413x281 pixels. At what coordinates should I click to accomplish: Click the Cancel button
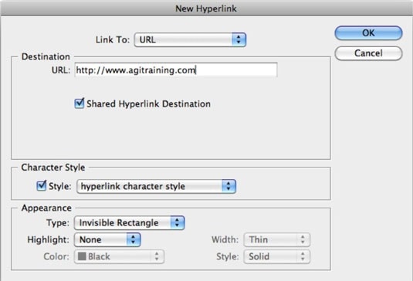point(368,53)
